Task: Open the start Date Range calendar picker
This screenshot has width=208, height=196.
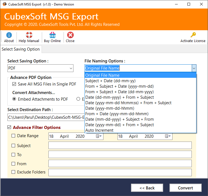Action: coord(99,136)
